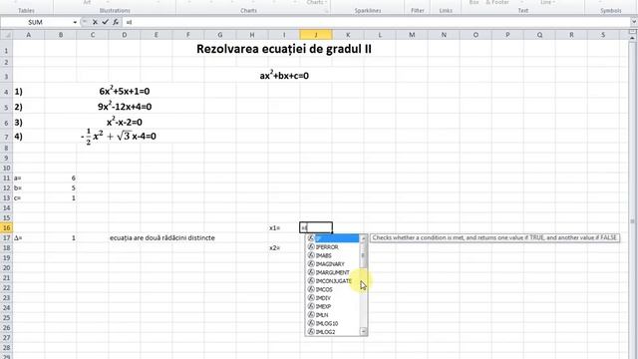Image resolution: width=638 pixels, height=359 pixels.
Task: Click the Select All corner of the grid
Action: (7, 35)
